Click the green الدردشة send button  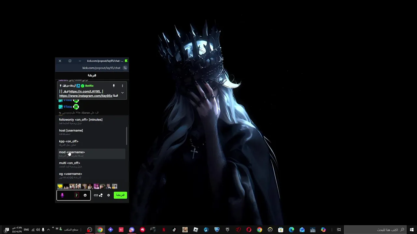(x=120, y=195)
